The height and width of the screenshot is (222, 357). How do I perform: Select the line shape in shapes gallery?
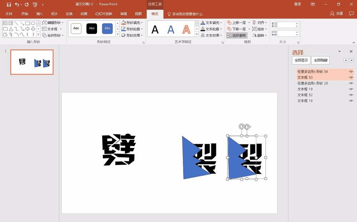coord(16,23)
